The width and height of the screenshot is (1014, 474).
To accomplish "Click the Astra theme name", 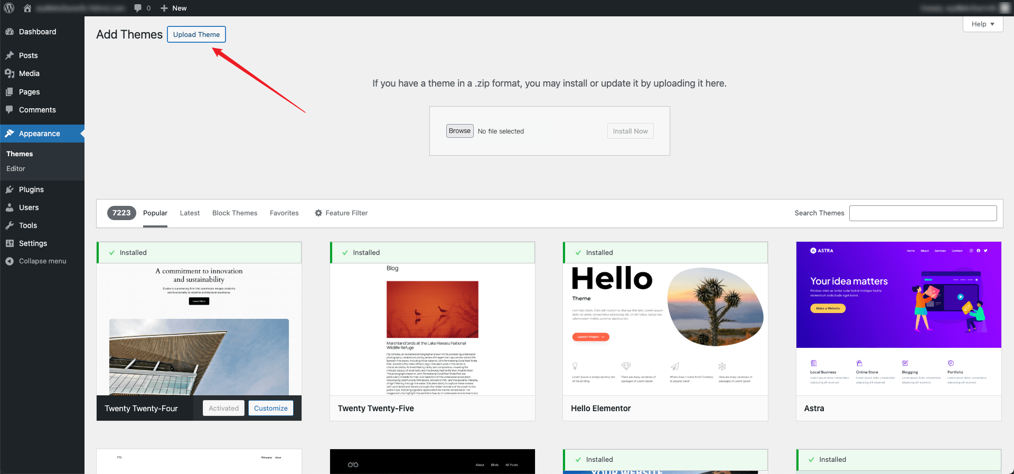I will click(814, 409).
